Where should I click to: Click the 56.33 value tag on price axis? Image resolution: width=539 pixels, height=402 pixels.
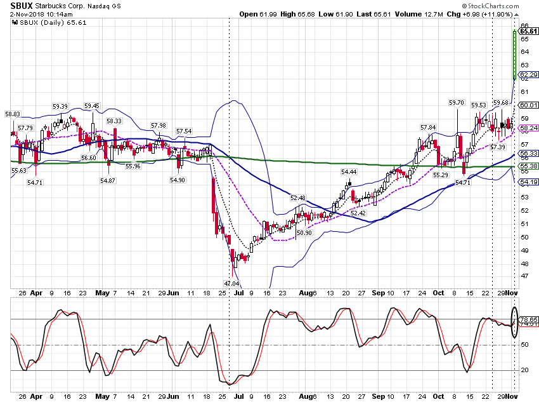point(529,154)
